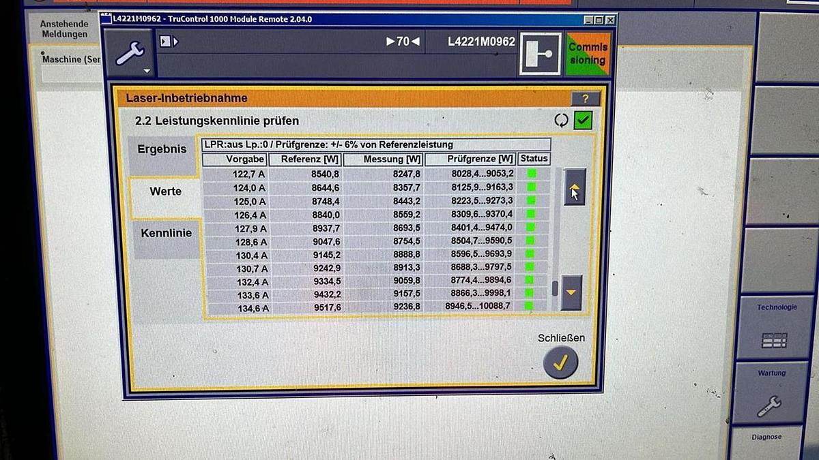This screenshot has height=460, width=819.
Task: Click the Messung [W] column header
Action: tap(384, 159)
